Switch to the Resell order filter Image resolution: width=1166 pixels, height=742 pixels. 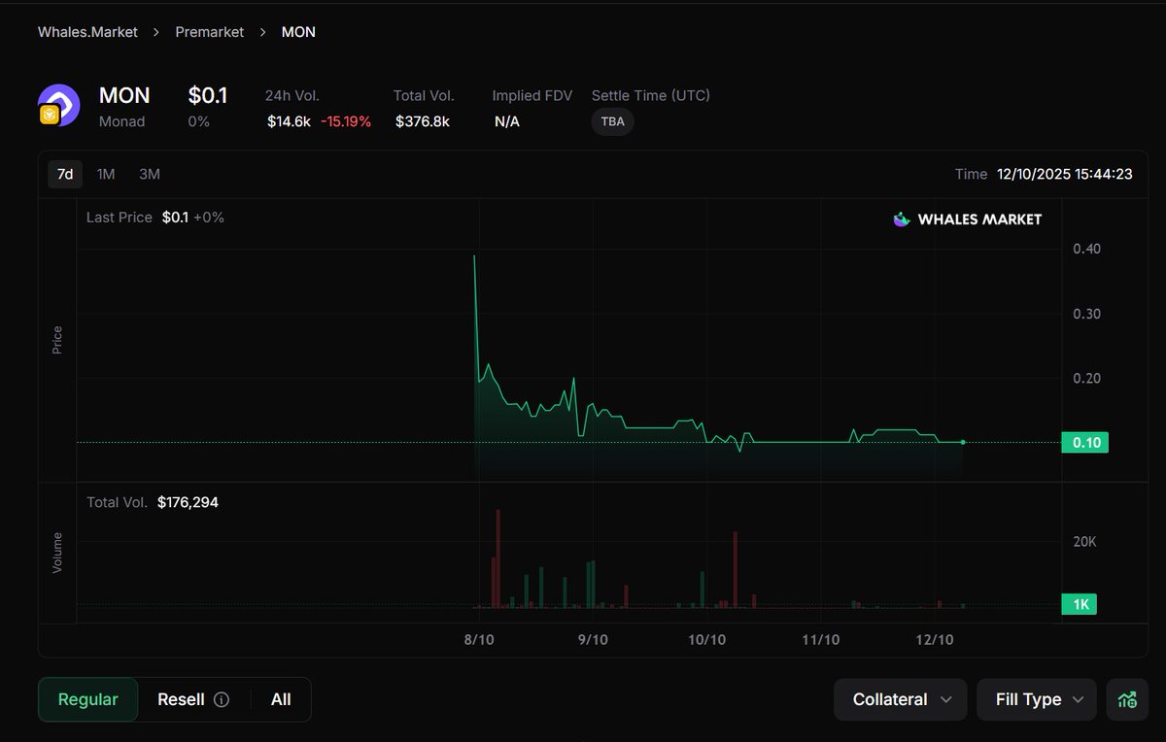click(181, 699)
